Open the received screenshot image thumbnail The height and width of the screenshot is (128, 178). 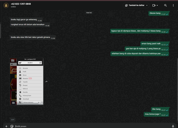pyautogui.click(x=27, y=82)
